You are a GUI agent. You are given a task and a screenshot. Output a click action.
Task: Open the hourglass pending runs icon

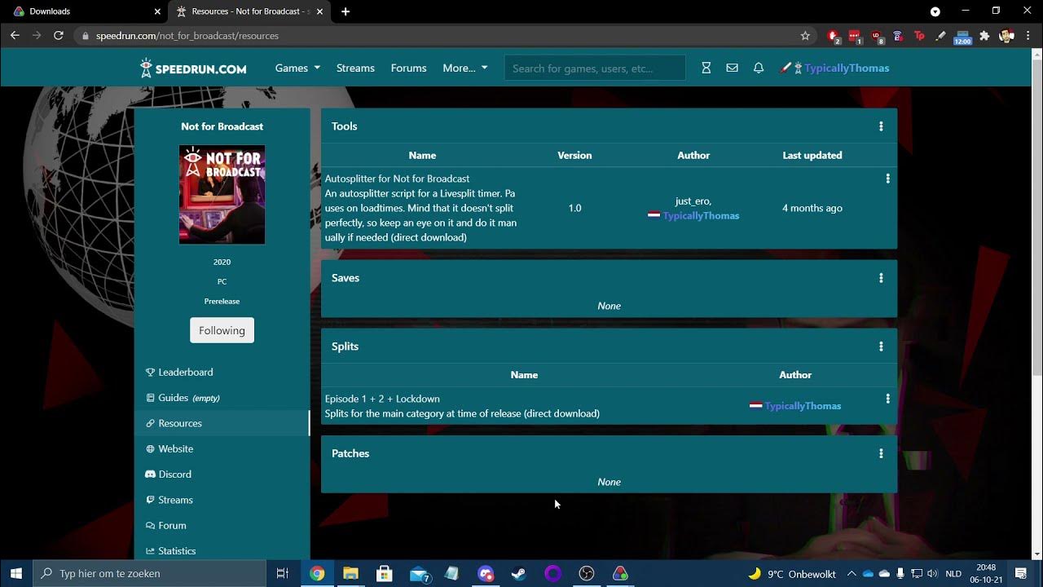706,68
